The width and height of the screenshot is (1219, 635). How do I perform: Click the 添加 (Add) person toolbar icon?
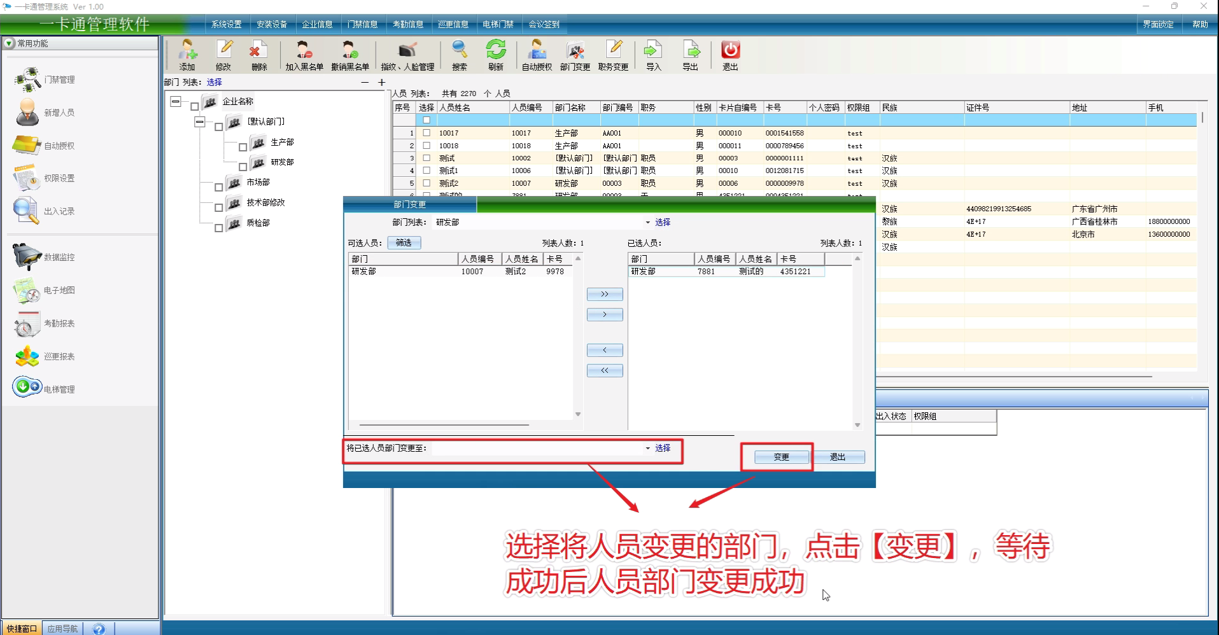point(187,55)
